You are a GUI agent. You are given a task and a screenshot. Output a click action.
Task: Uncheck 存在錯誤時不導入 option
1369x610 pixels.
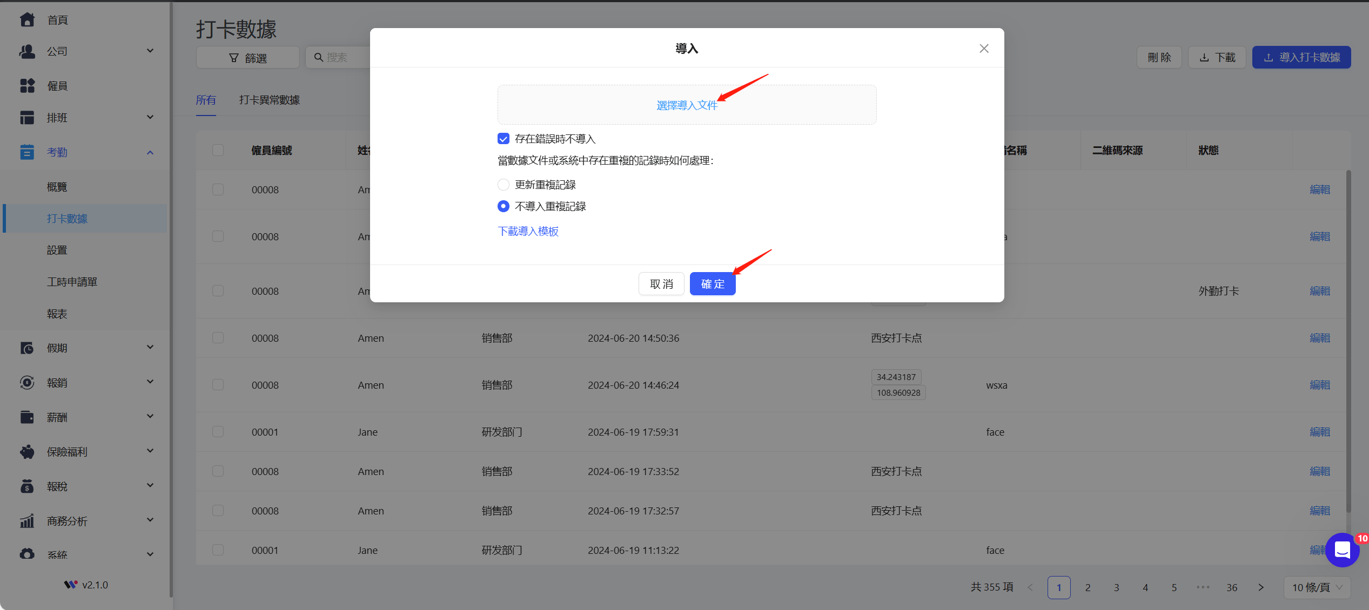click(503, 138)
